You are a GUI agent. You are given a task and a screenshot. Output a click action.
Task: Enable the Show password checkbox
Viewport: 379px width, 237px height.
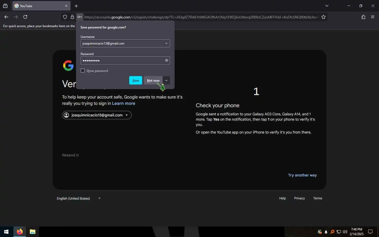coord(83,71)
